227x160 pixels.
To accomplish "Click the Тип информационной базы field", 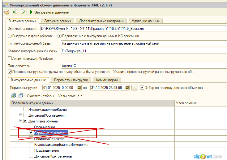I will point(144,43).
